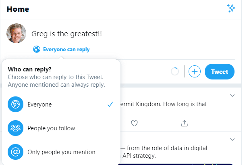Click the Everyone globe circle icon
This screenshot has width=247, height=165.
[x=15, y=104]
